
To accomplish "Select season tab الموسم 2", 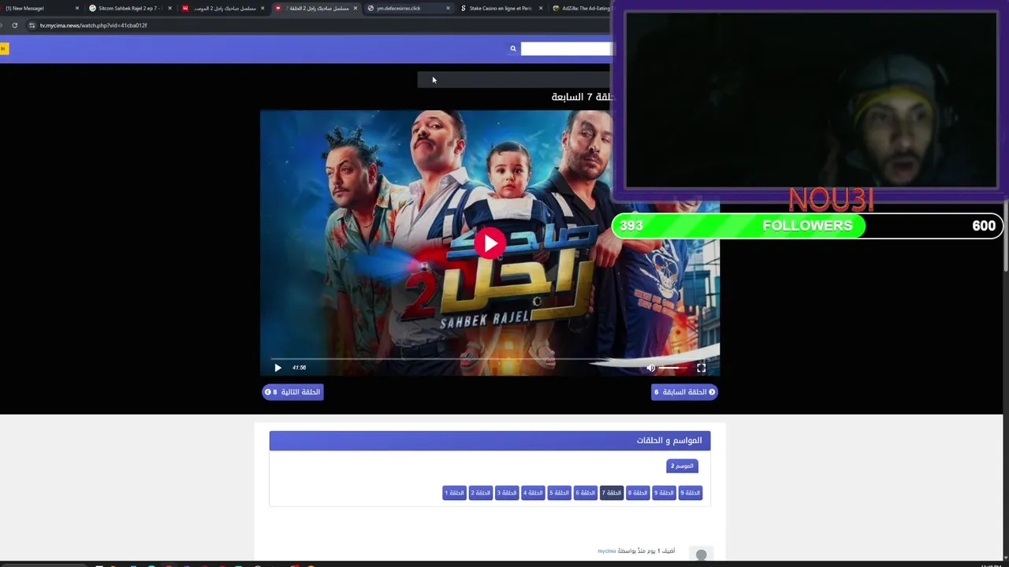I will click(682, 466).
